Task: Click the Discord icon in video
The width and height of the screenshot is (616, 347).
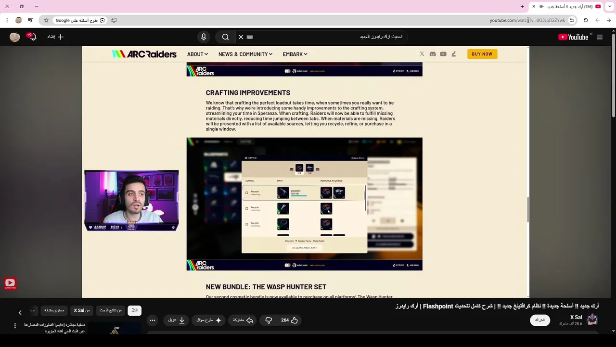Action: [433, 54]
